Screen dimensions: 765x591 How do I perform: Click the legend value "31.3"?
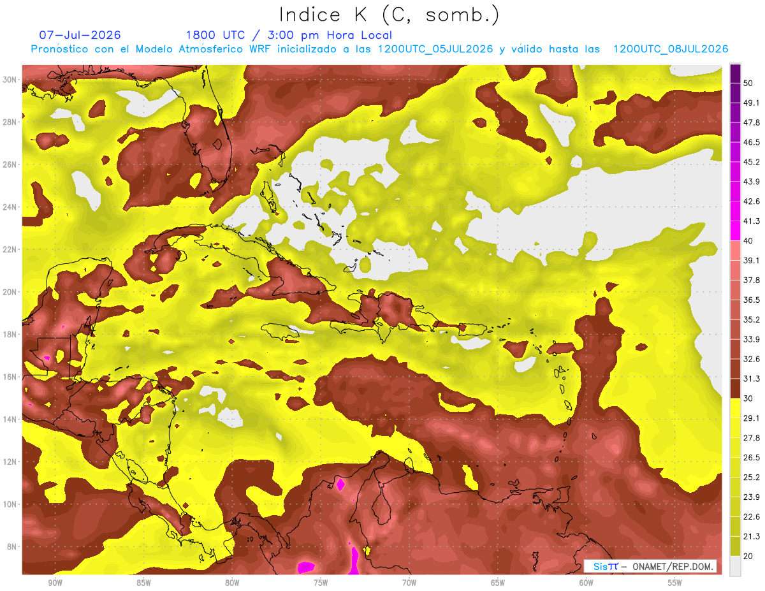tap(752, 379)
